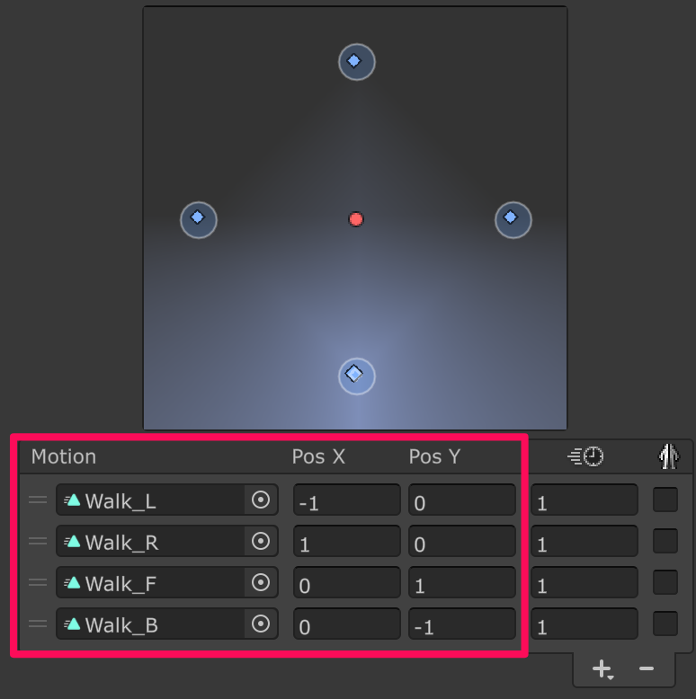Toggle mirror checkbox for Walk_R

[665, 542]
